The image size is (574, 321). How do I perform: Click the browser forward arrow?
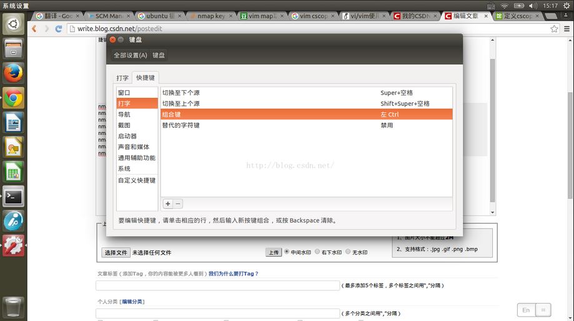[46, 29]
